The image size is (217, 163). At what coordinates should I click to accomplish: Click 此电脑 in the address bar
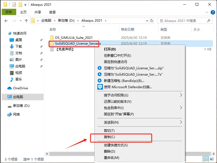46,21
